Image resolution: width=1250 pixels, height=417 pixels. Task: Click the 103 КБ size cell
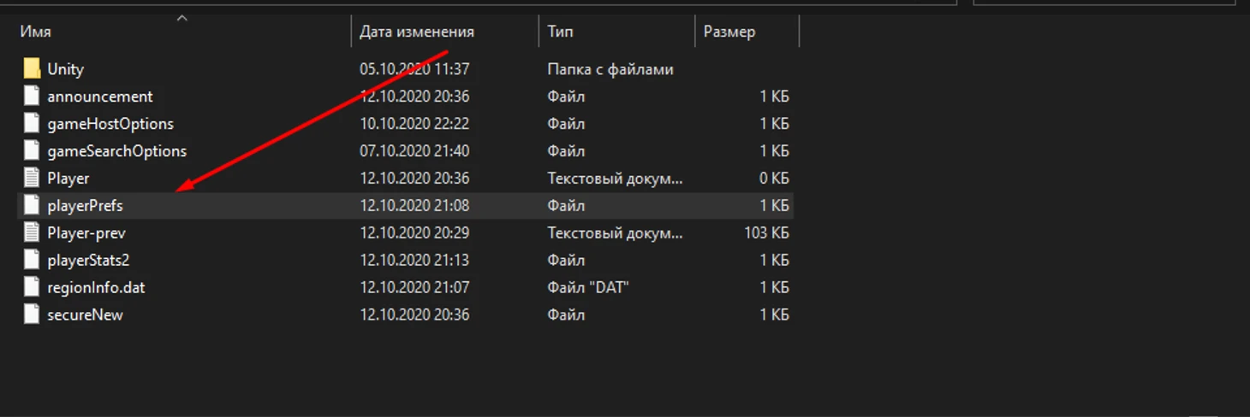point(767,233)
